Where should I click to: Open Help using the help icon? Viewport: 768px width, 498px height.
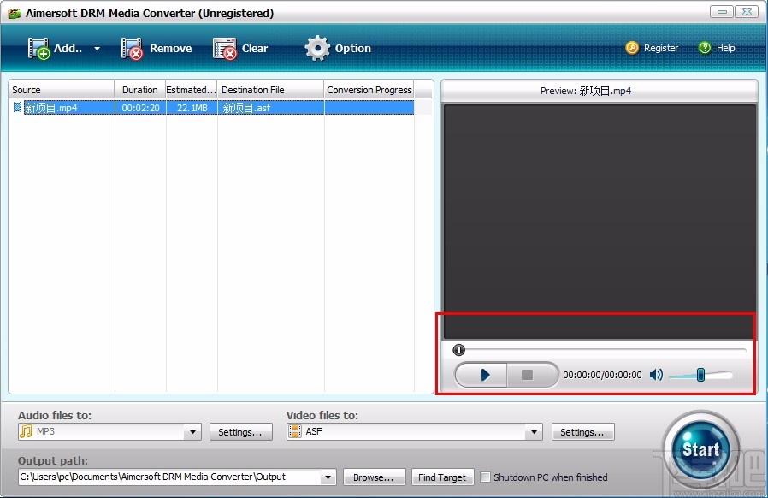pyautogui.click(x=703, y=48)
